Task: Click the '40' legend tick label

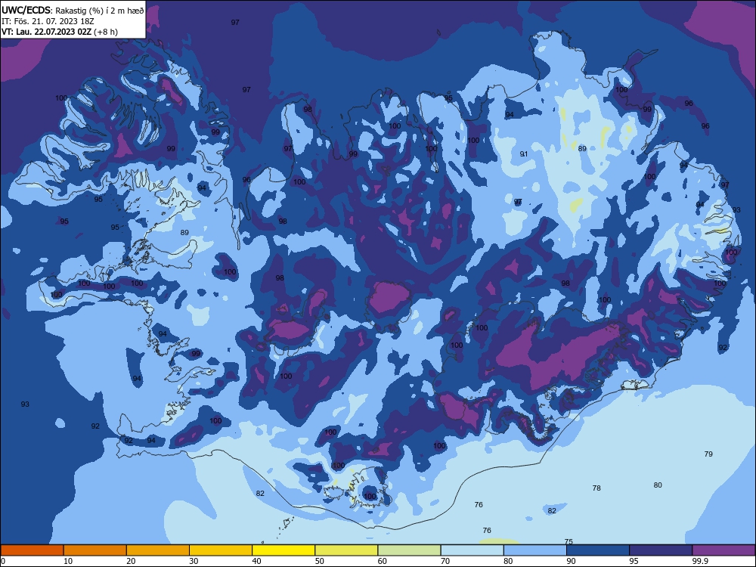Action: pos(256,561)
